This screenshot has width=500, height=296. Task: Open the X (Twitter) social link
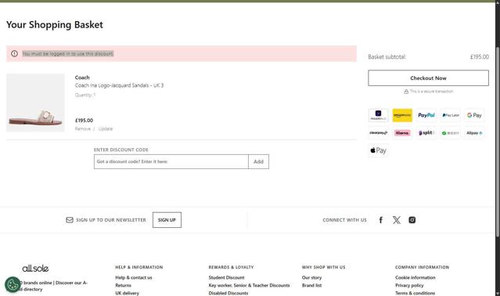[x=397, y=220]
